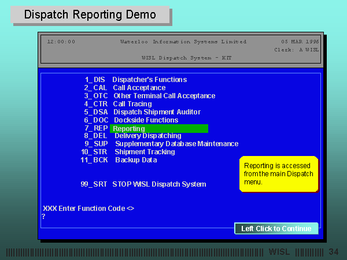
Task: Choose 2_CAL Call Acceptance menu item
Action: click(x=125, y=88)
